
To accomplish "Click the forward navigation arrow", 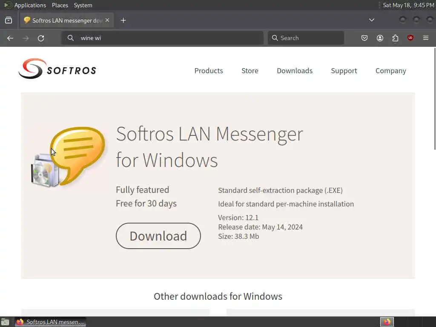I will click(x=26, y=38).
